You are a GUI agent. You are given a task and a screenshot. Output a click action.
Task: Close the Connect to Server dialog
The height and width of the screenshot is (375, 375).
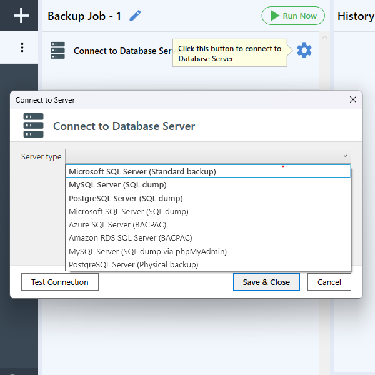(x=352, y=99)
